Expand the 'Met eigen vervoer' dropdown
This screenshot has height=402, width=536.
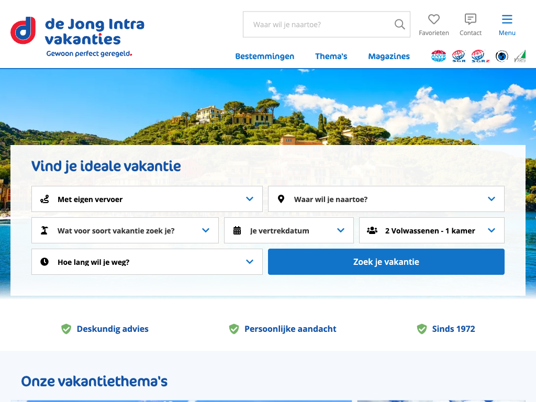click(147, 199)
